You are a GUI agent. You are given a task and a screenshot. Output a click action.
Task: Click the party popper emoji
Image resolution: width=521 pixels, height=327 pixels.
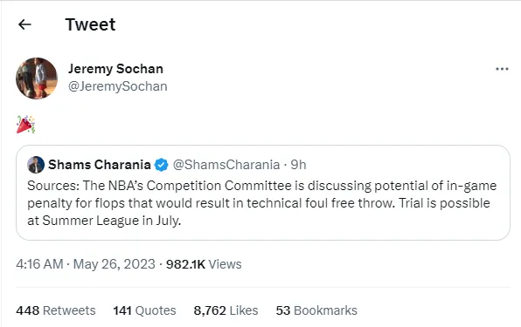(25, 124)
